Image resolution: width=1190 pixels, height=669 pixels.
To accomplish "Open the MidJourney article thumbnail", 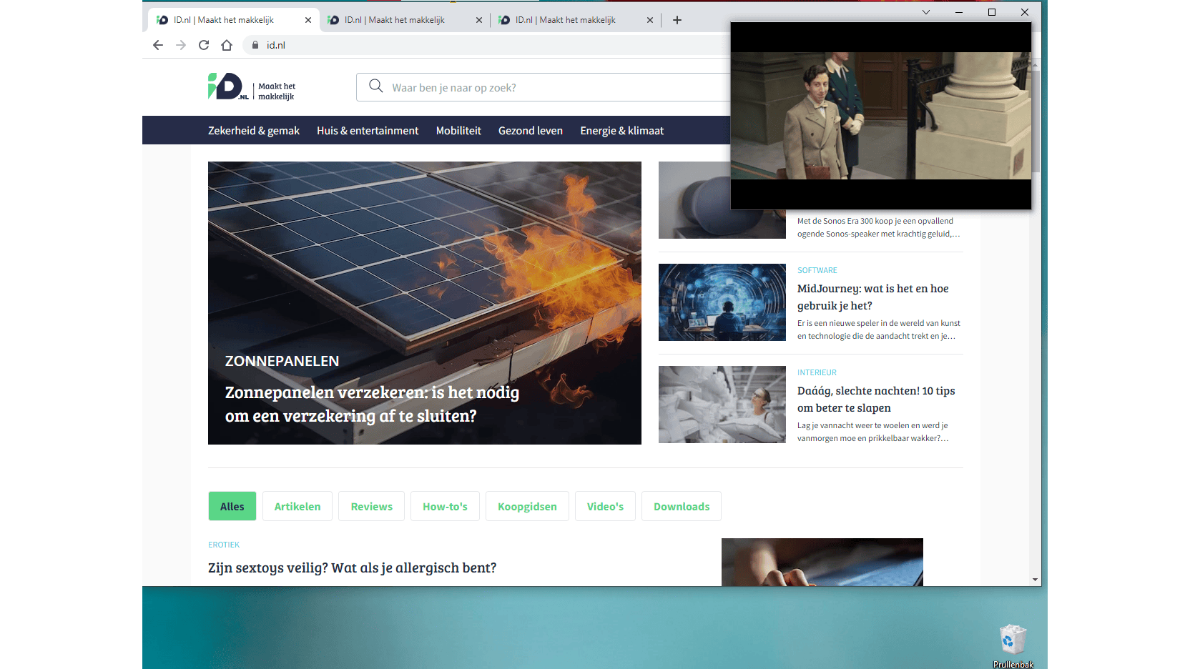I will (x=722, y=302).
